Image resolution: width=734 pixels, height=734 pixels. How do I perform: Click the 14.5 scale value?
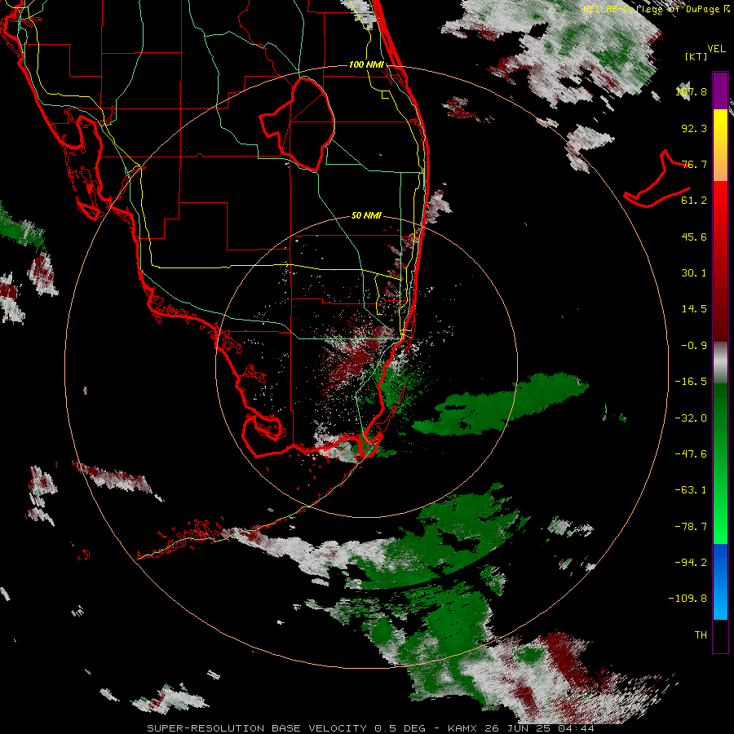pyautogui.click(x=694, y=309)
